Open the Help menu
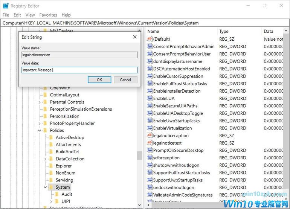290x209 pixels. 66,15
